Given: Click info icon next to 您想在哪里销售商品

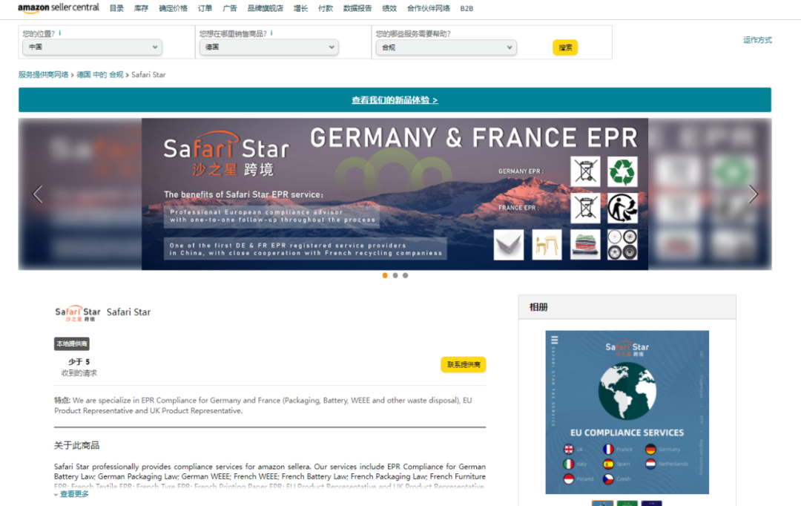Looking at the screenshot, I should (x=271, y=33).
